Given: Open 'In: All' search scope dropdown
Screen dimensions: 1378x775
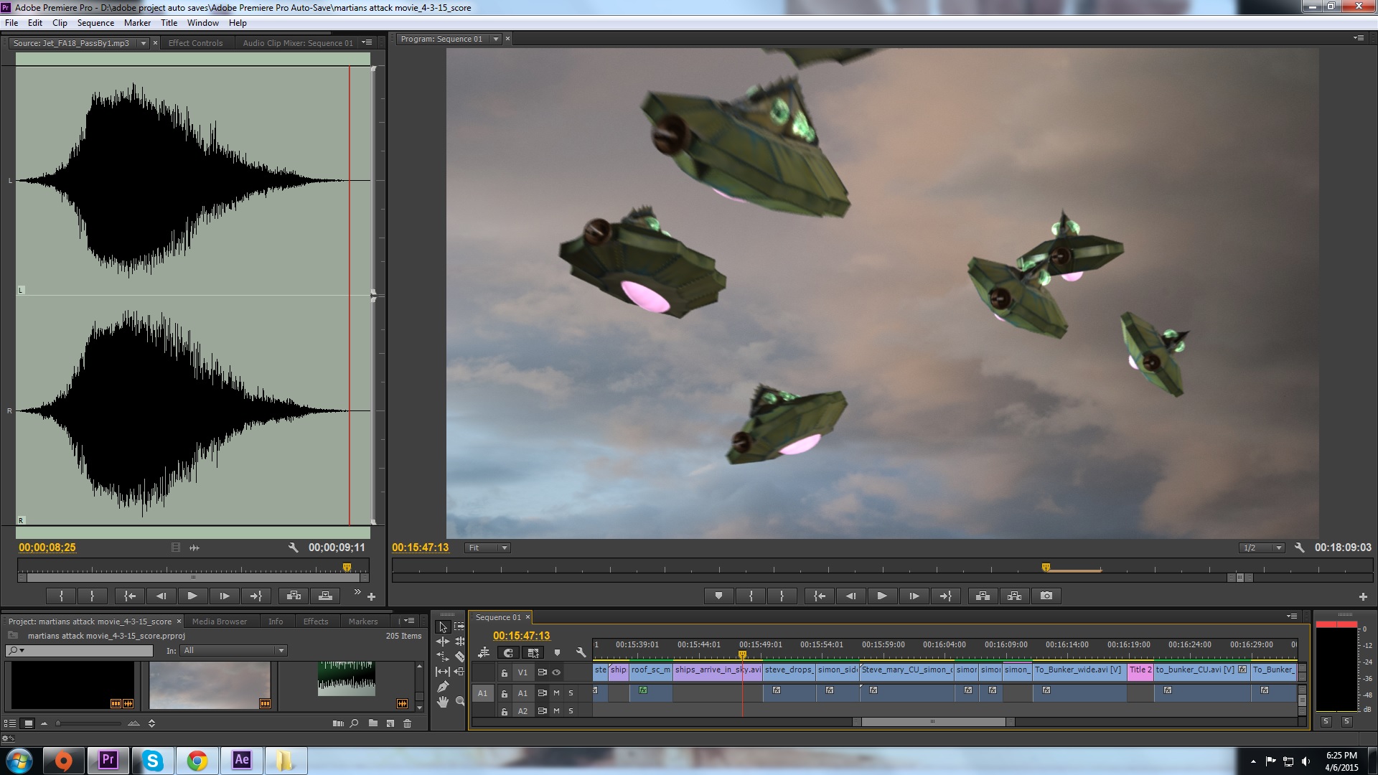Looking at the screenshot, I should tap(234, 651).
